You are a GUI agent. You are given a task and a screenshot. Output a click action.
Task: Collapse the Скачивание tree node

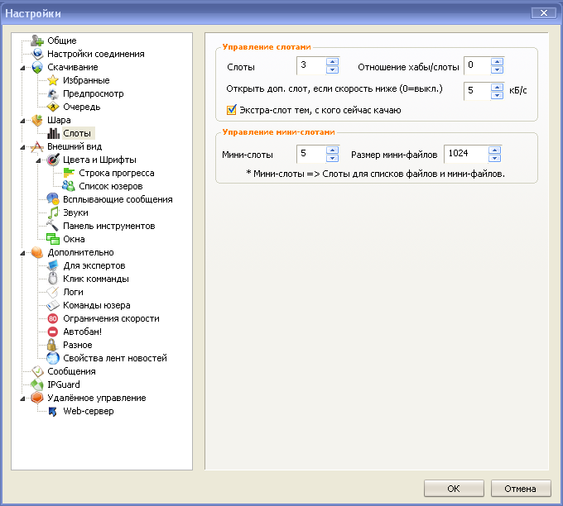(22, 68)
